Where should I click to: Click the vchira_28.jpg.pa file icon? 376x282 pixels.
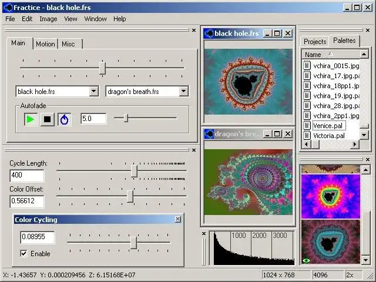(x=307, y=106)
